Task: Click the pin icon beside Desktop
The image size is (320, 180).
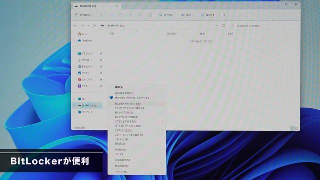Action: click(101, 53)
